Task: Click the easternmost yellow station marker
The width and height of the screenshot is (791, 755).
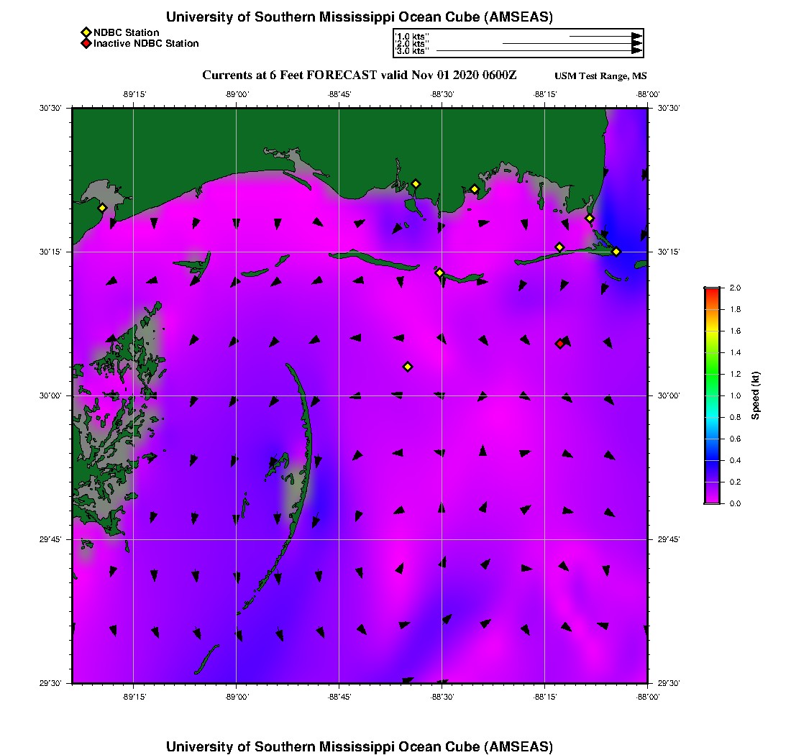Action: 616,252
